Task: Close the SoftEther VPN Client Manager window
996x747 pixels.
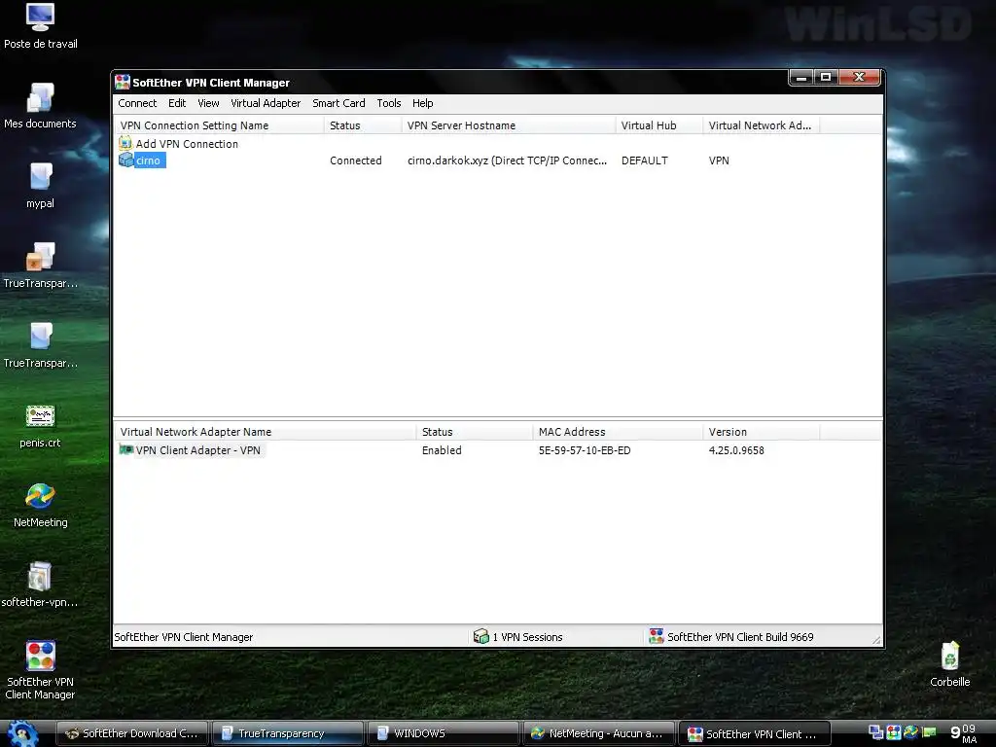Action: tap(860, 77)
